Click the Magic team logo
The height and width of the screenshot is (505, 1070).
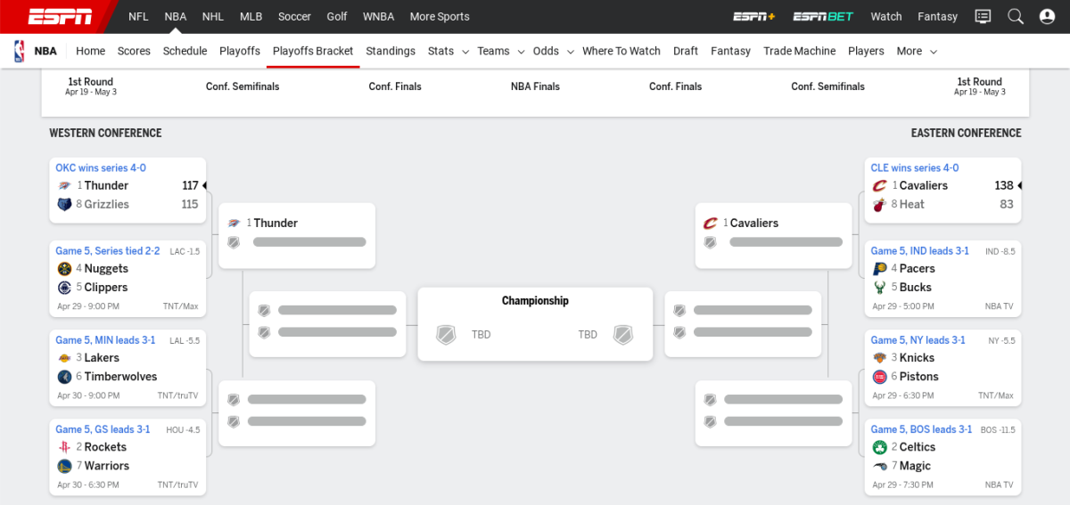[879, 465]
